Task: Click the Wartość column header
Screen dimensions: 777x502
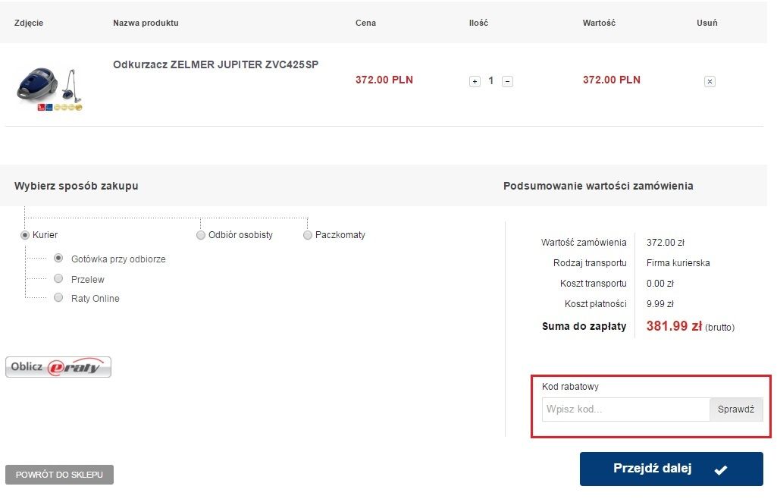Action: click(599, 23)
